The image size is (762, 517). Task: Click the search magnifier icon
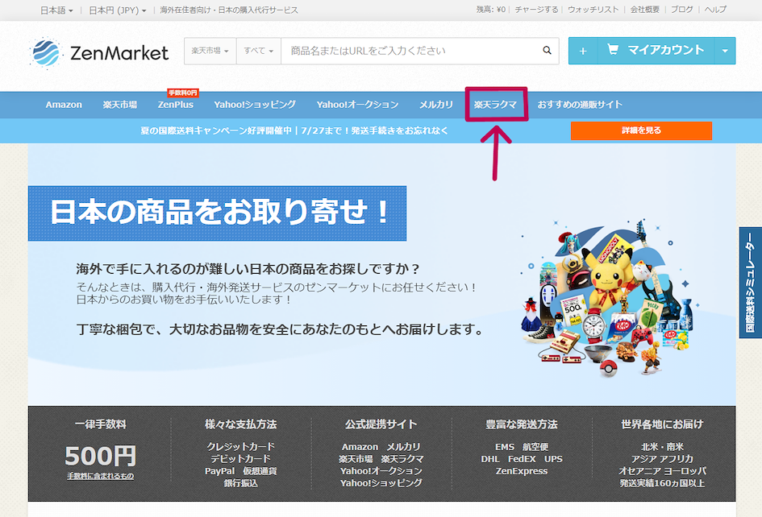point(547,51)
